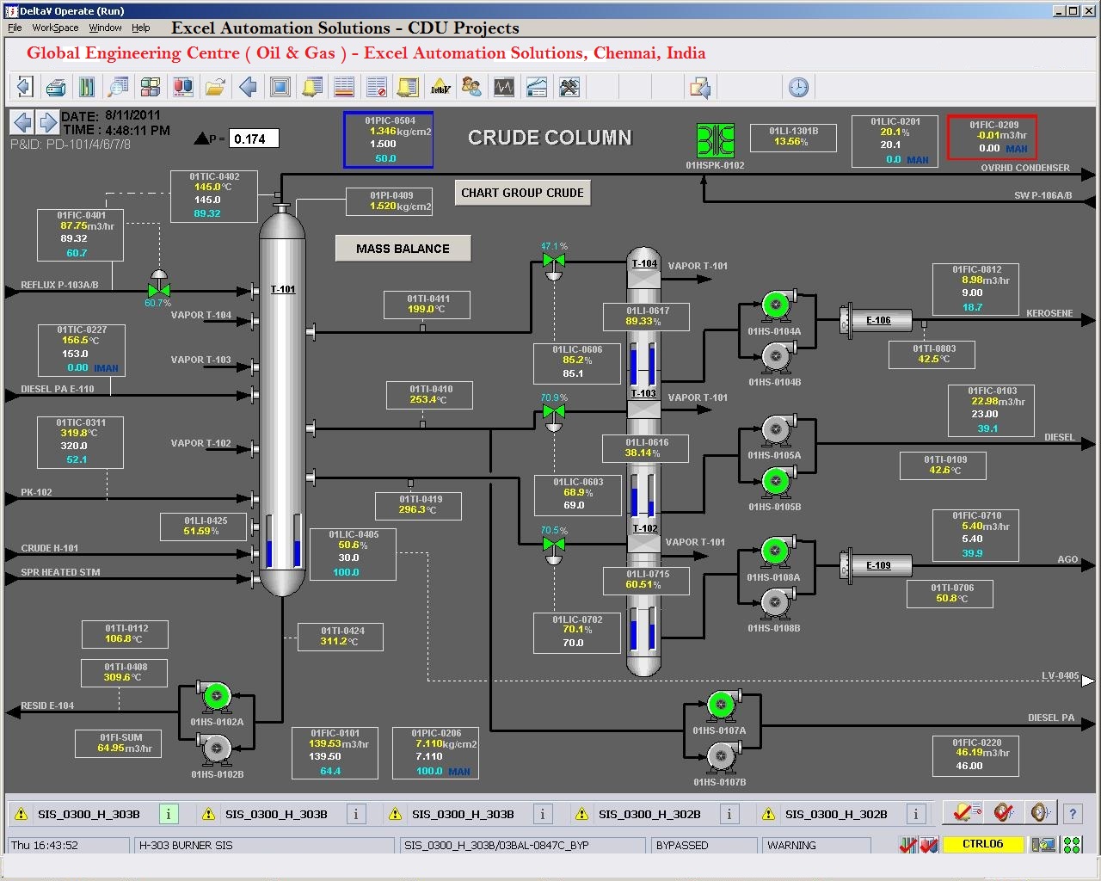Click the 0.174 delta-P value field
Screen dimensions: 1101x881
255,138
